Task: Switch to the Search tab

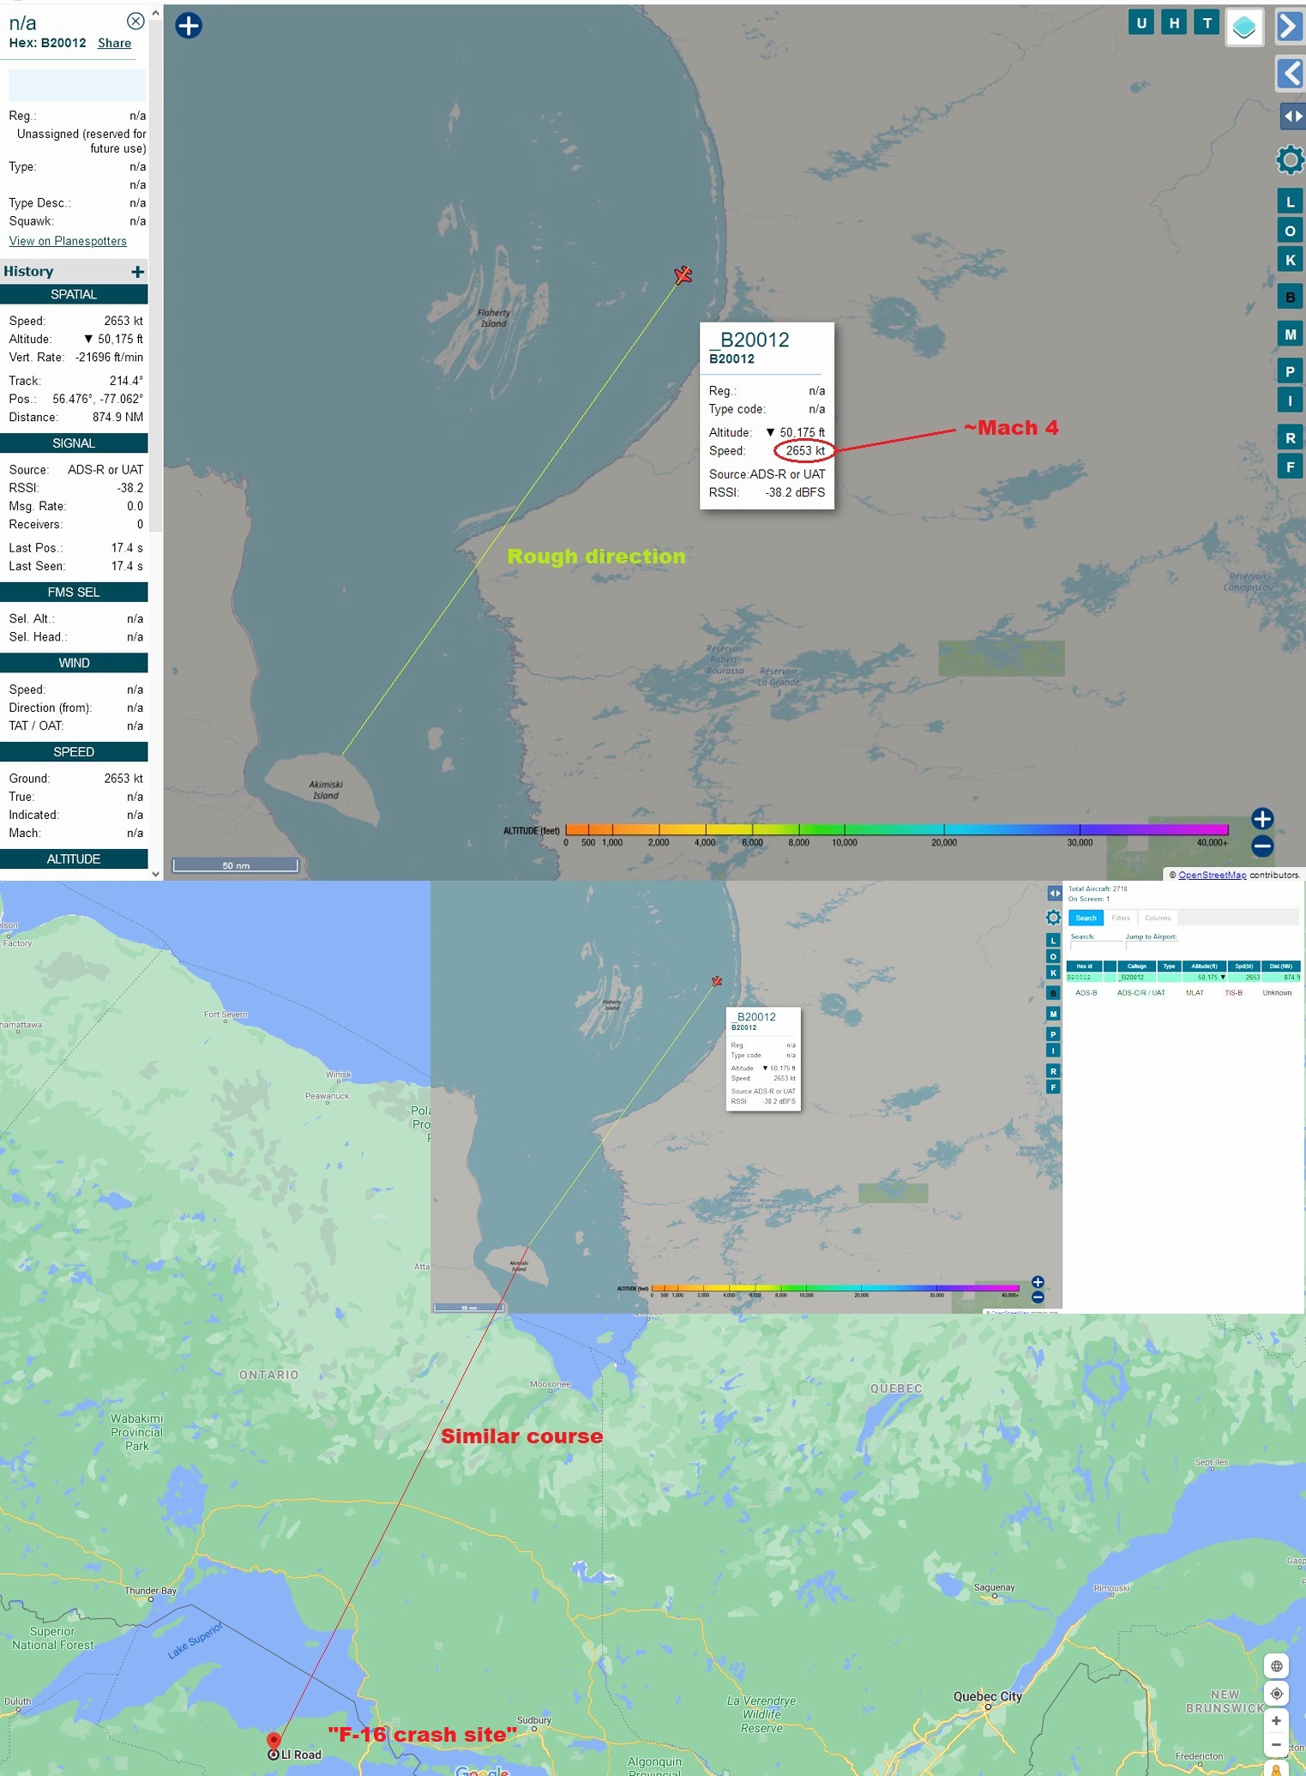Action: (1086, 918)
